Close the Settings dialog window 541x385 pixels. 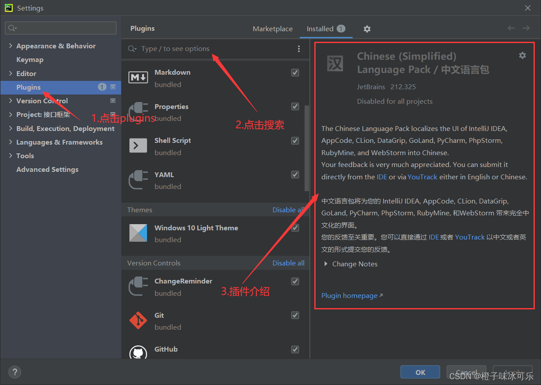pyautogui.click(x=528, y=8)
